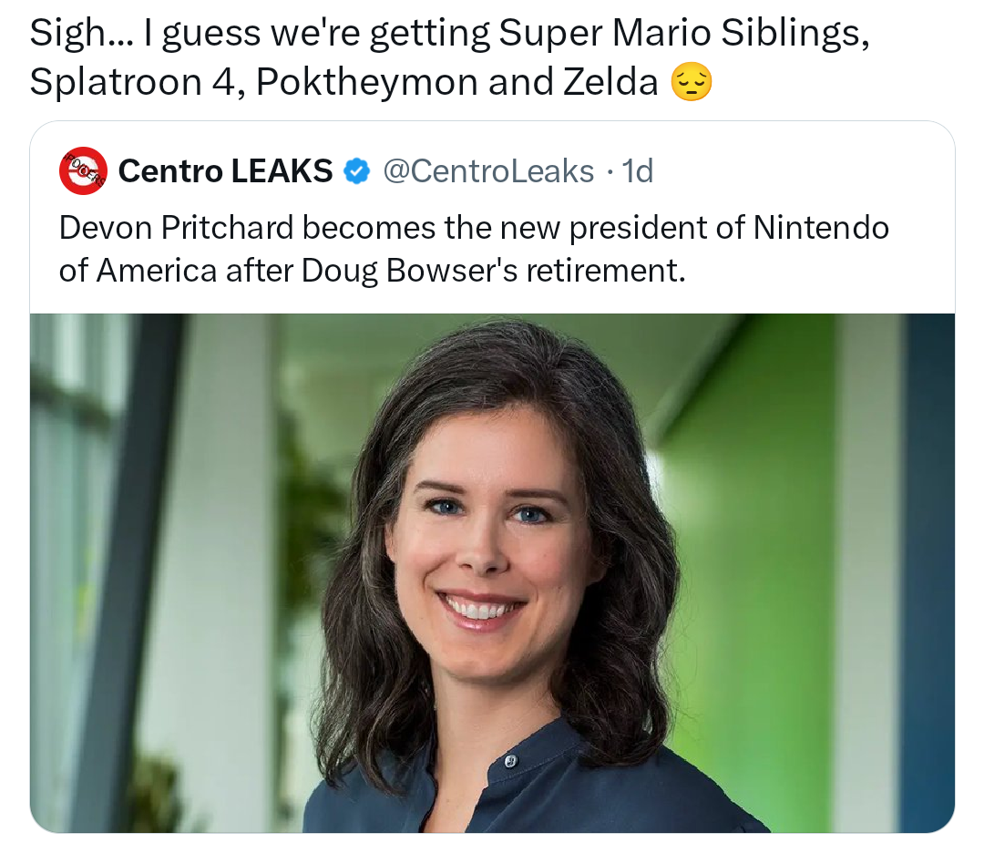The height and width of the screenshot is (843, 984).
Task: Click "Nintendo" in the quoted tweet
Action: click(x=821, y=227)
